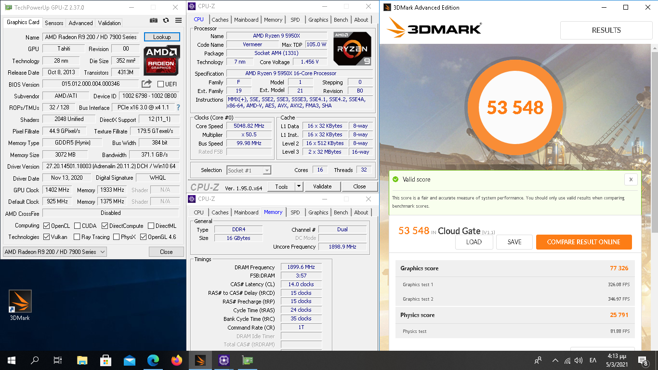
Task: Click the volume speaker icon in the tray
Action: click(x=579, y=360)
